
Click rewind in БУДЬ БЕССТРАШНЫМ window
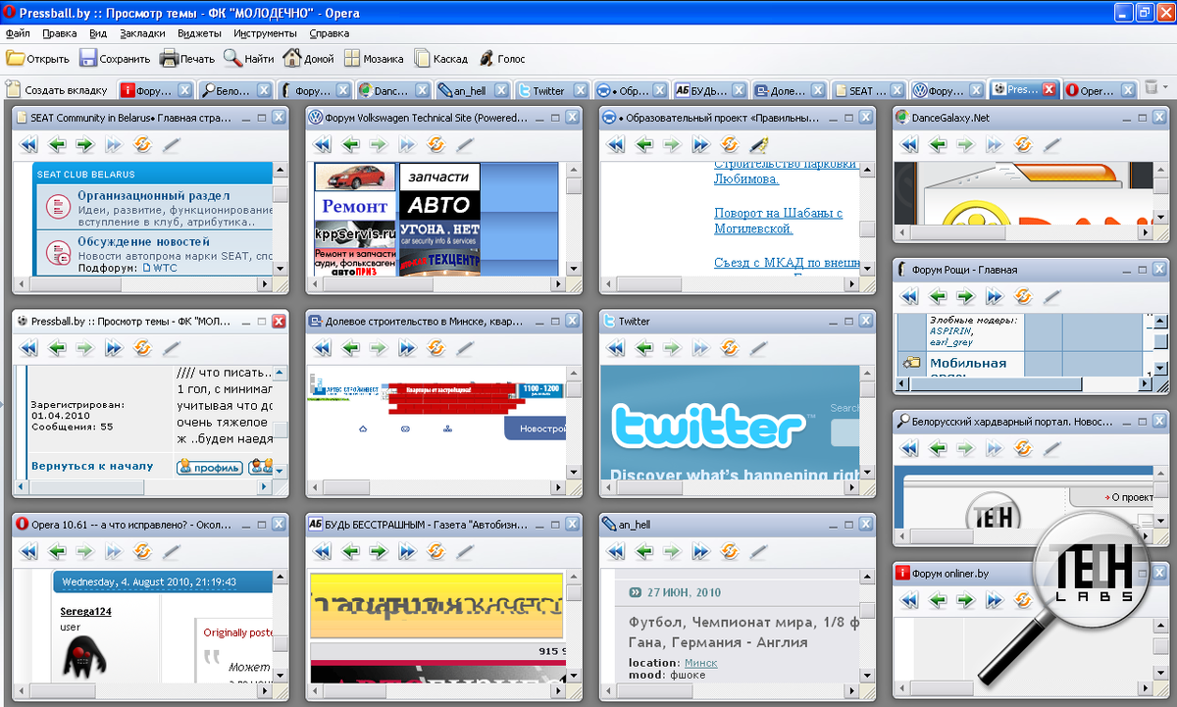(322, 551)
